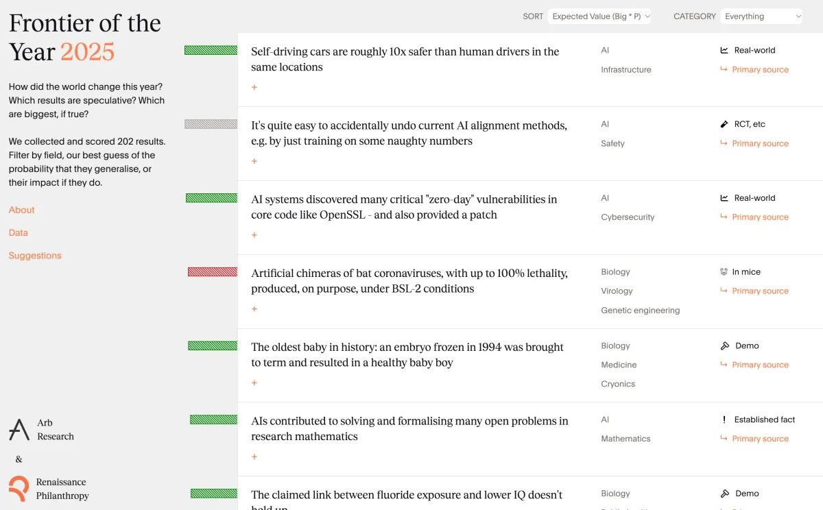Expand the AI alignment naughty numbers result
This screenshot has width=823, height=510.
pos(254,161)
